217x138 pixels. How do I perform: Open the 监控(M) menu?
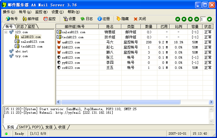point(41,12)
